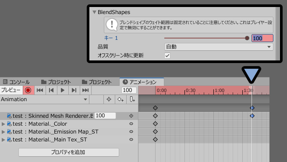
Task: Open the 品質 dropdown set to 自動
Action: pyautogui.click(x=219, y=47)
